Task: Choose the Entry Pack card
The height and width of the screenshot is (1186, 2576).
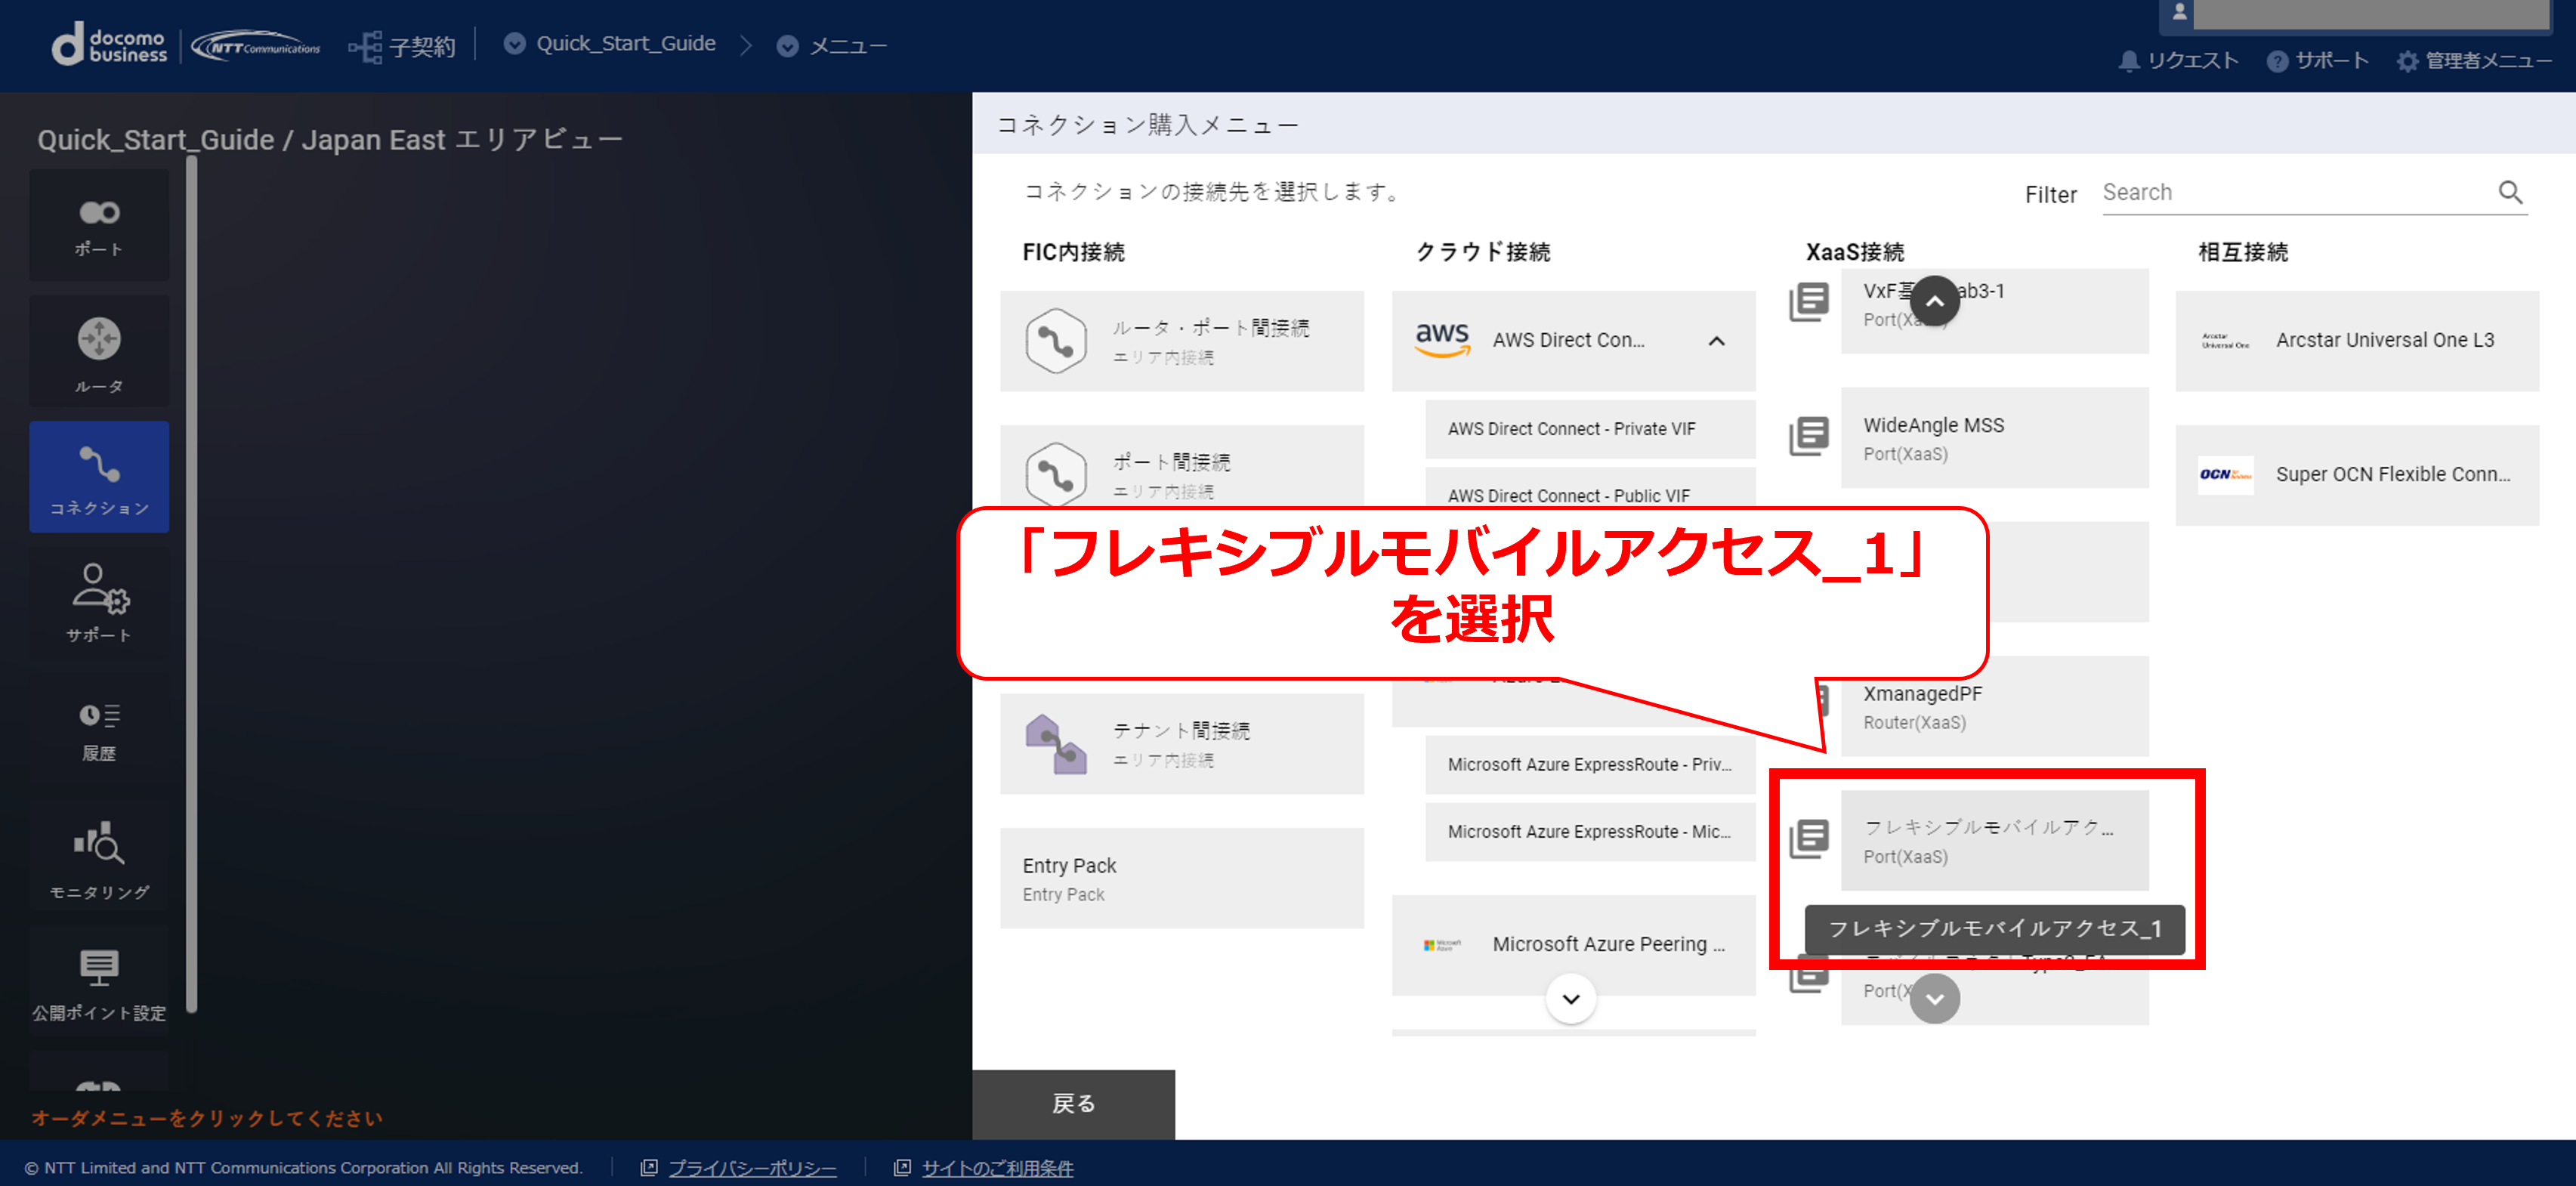Action: (x=1181, y=878)
